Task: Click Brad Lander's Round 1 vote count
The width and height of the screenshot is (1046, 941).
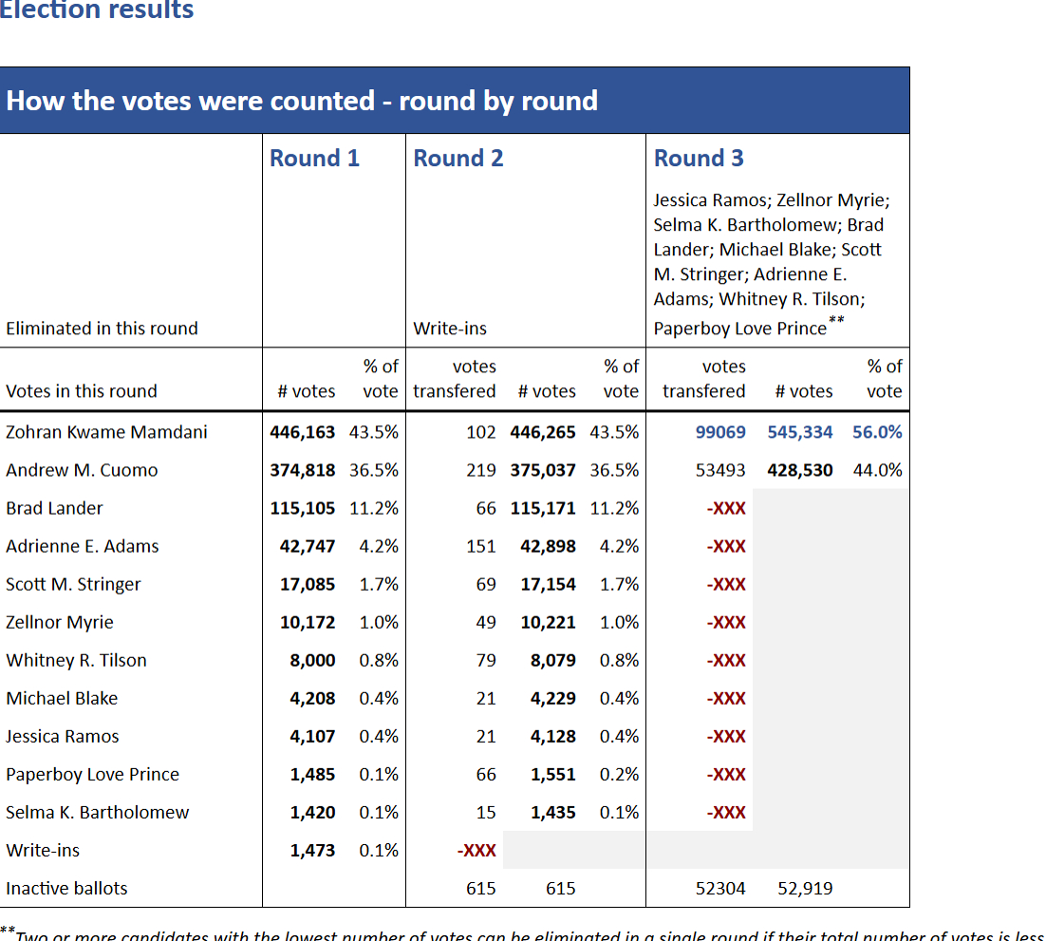Action: tap(303, 508)
